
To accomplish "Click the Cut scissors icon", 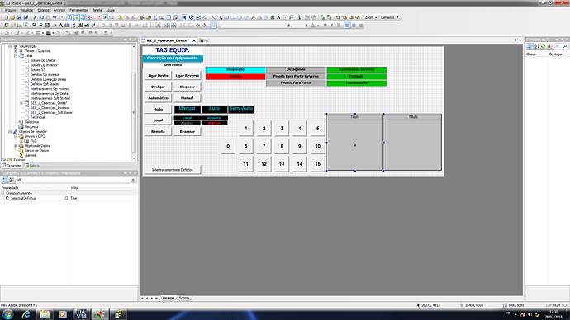I will 35,17.
